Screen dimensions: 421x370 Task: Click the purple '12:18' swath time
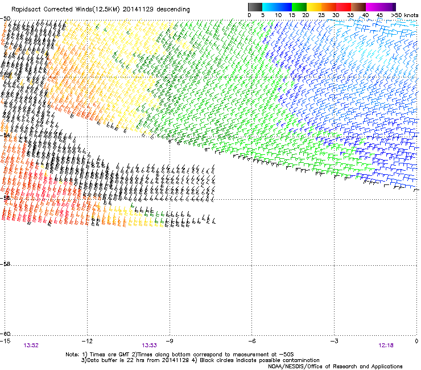[386, 346]
